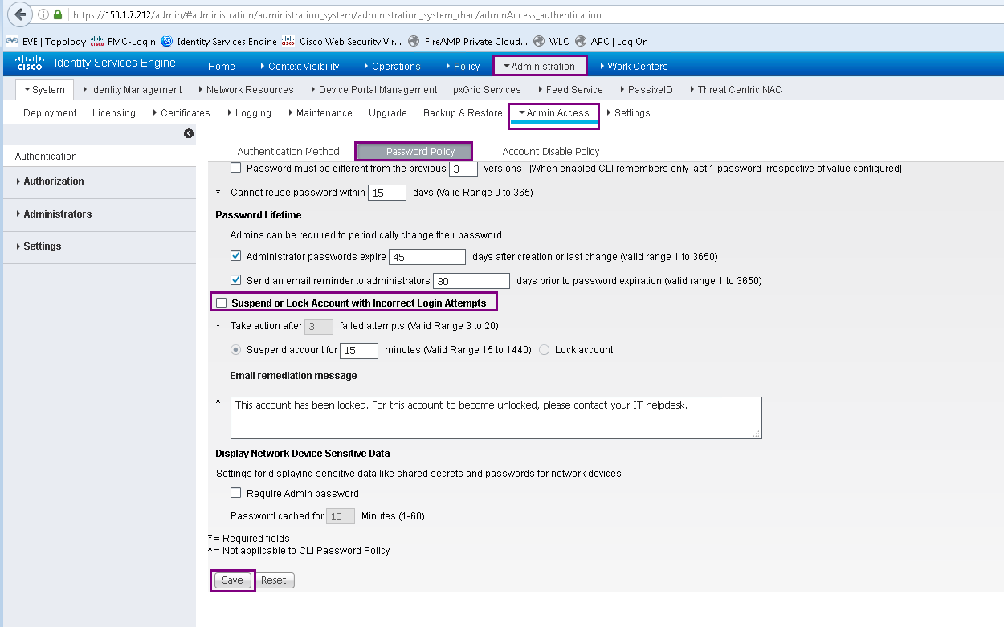Switch to the Account Disable Policy tab
The image size is (1004, 627).
550,151
